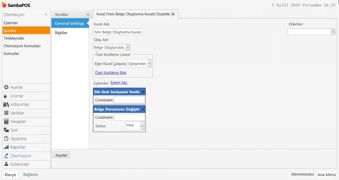Open Raporlar chart icon in sidebar
The width and height of the screenshot is (339, 180).
(x=6, y=147)
